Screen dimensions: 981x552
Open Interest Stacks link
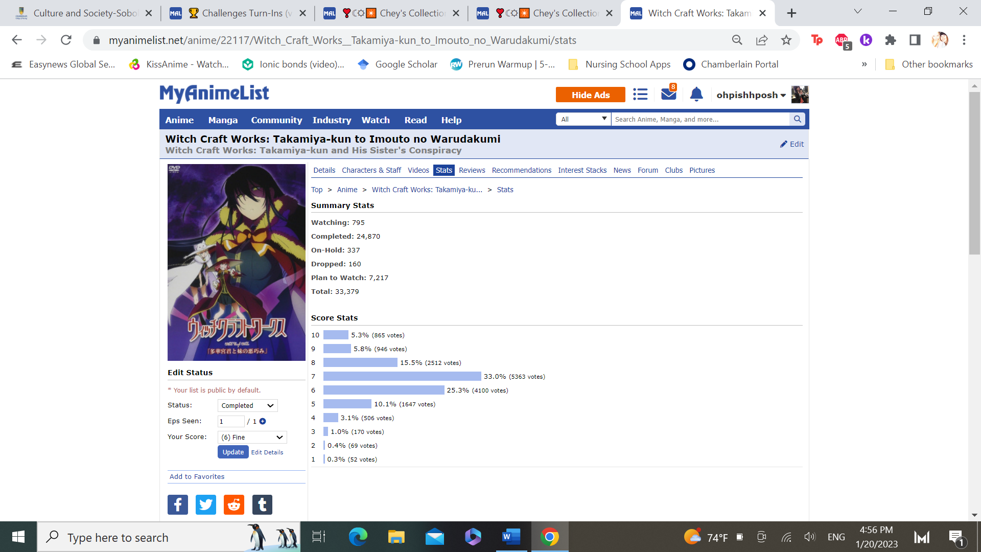[582, 170]
